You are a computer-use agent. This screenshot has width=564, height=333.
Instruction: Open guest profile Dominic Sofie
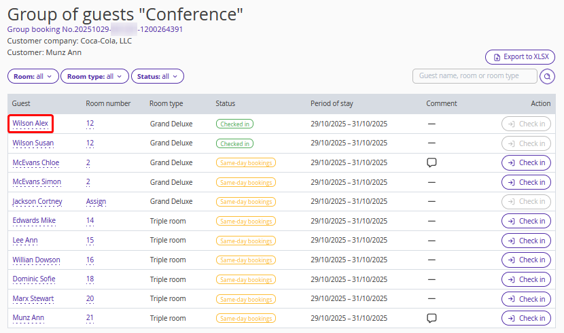34,279
